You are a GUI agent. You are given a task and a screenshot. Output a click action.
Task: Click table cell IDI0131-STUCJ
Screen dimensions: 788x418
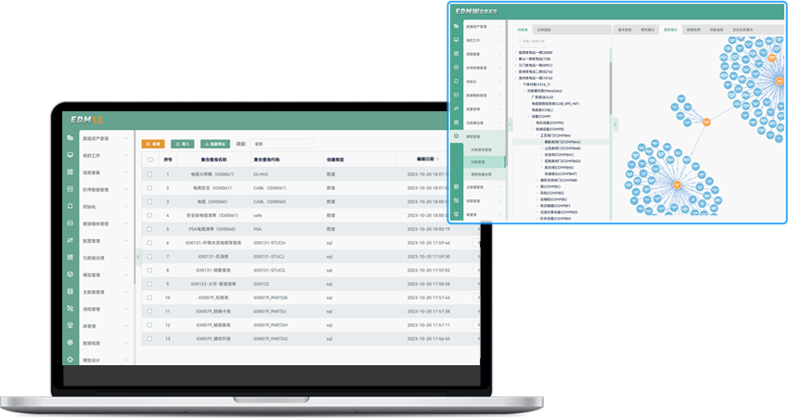[269, 257]
